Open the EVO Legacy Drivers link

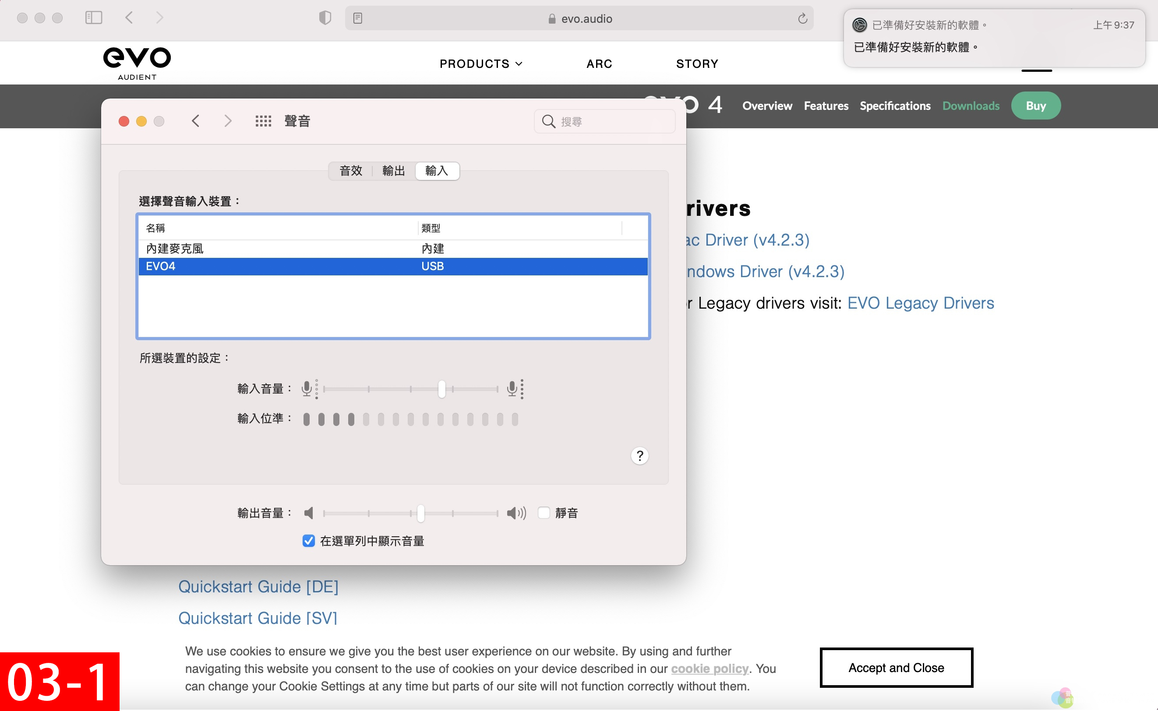921,303
